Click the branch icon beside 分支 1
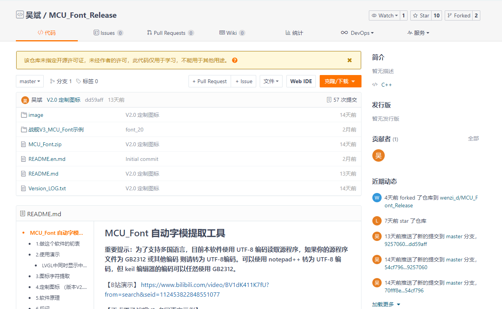The width and height of the screenshot is (502, 309). click(x=52, y=81)
